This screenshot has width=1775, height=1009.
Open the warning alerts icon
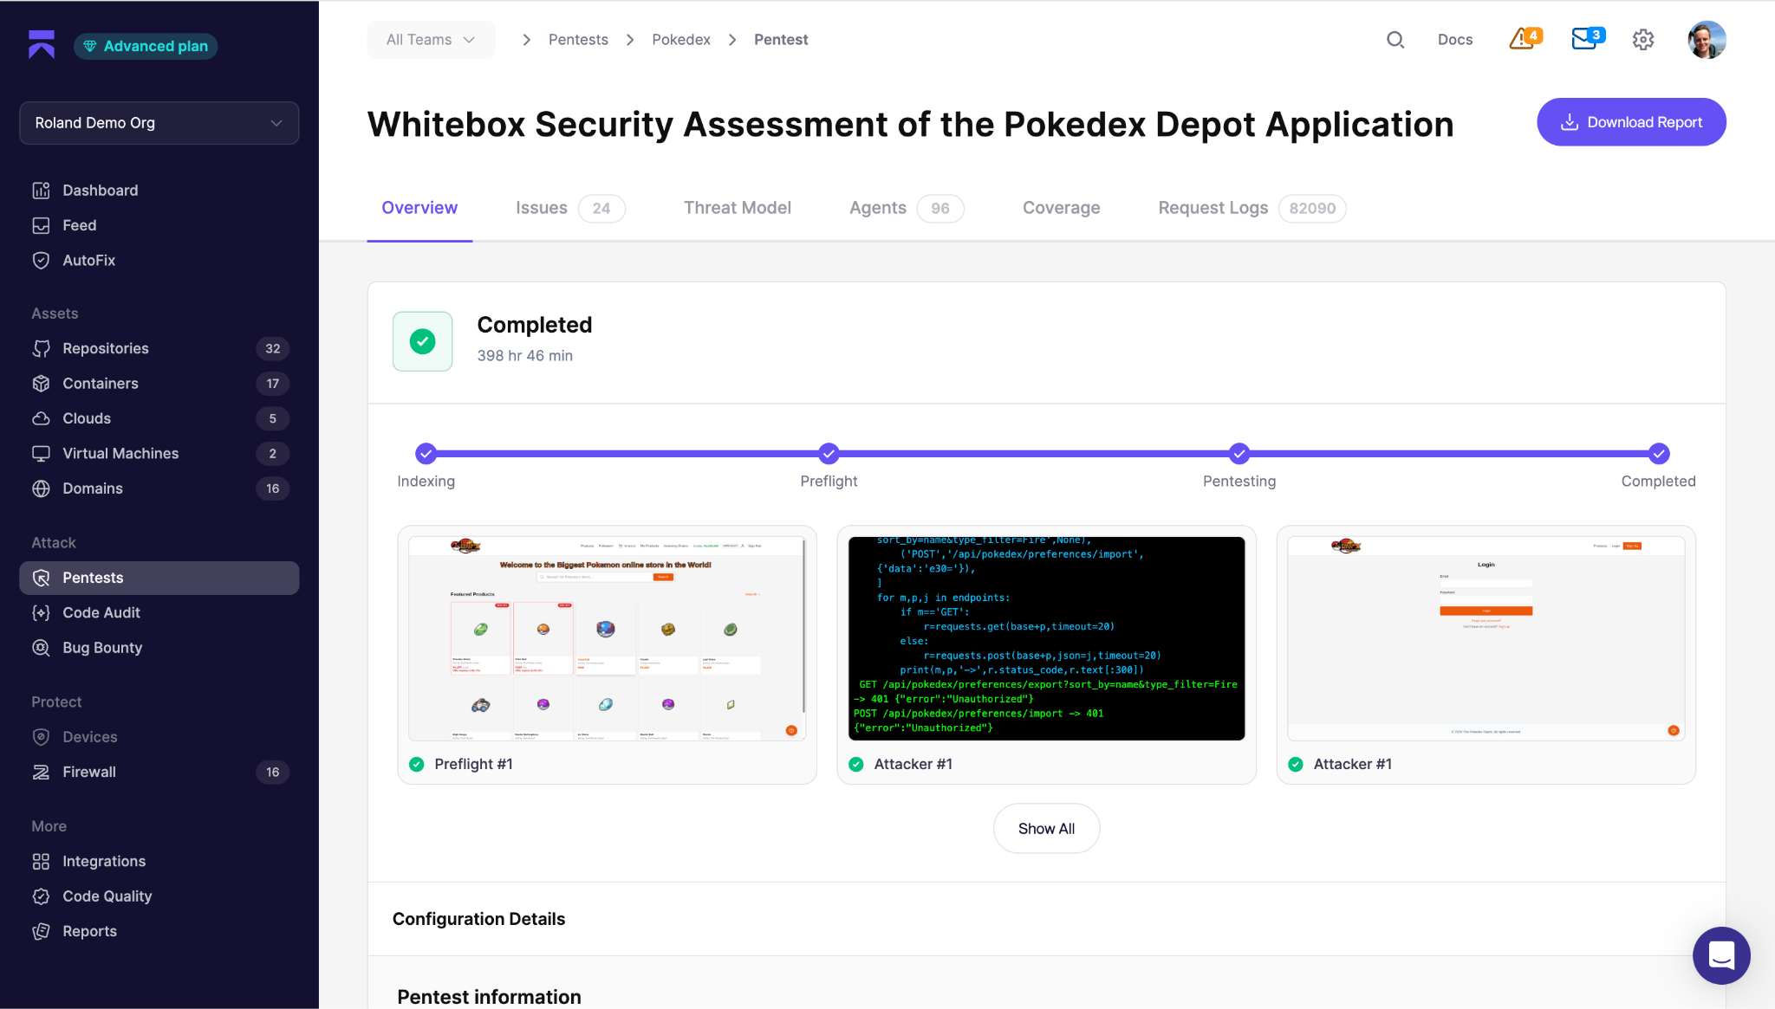(x=1525, y=39)
